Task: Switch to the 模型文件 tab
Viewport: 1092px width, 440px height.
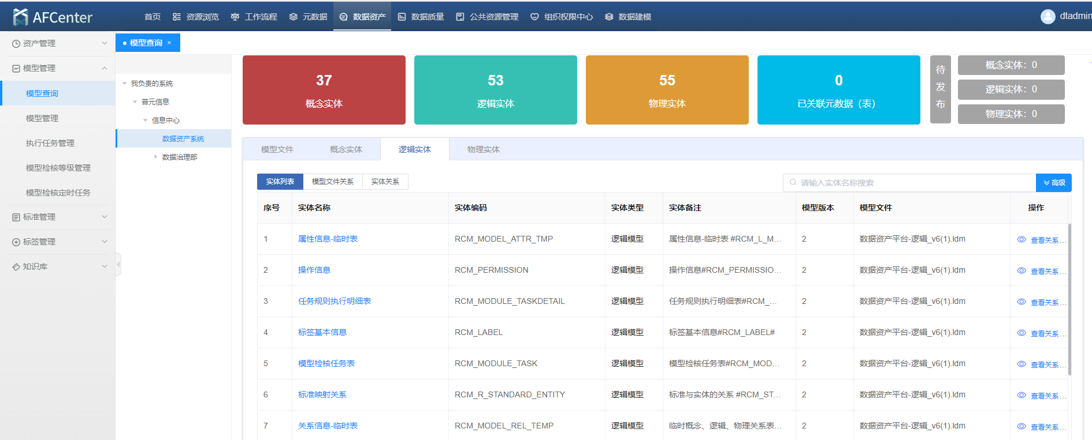Action: coord(277,149)
